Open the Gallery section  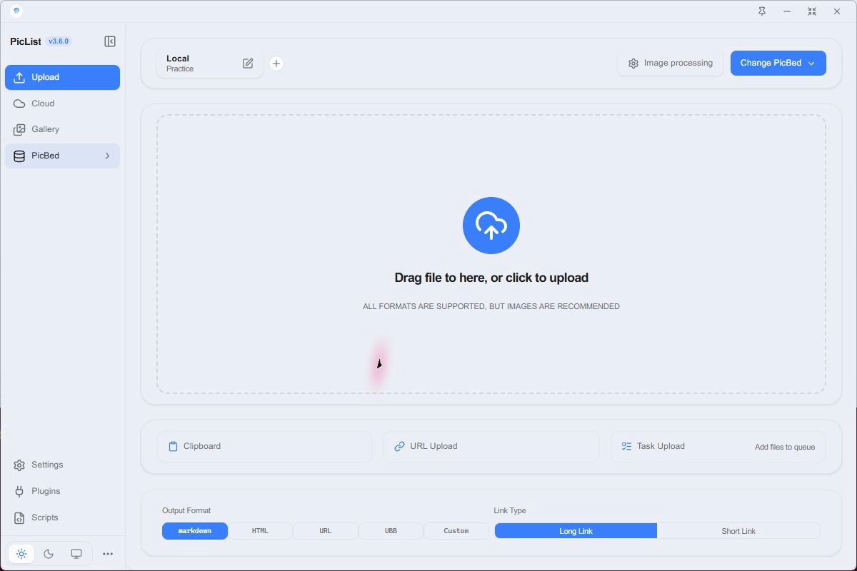62,129
